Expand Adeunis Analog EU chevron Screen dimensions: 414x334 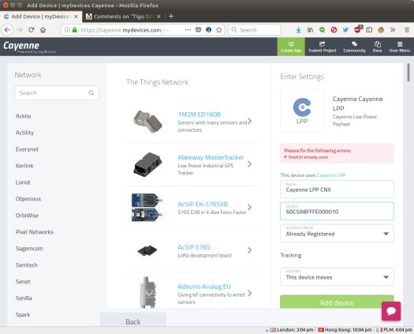[x=249, y=293]
